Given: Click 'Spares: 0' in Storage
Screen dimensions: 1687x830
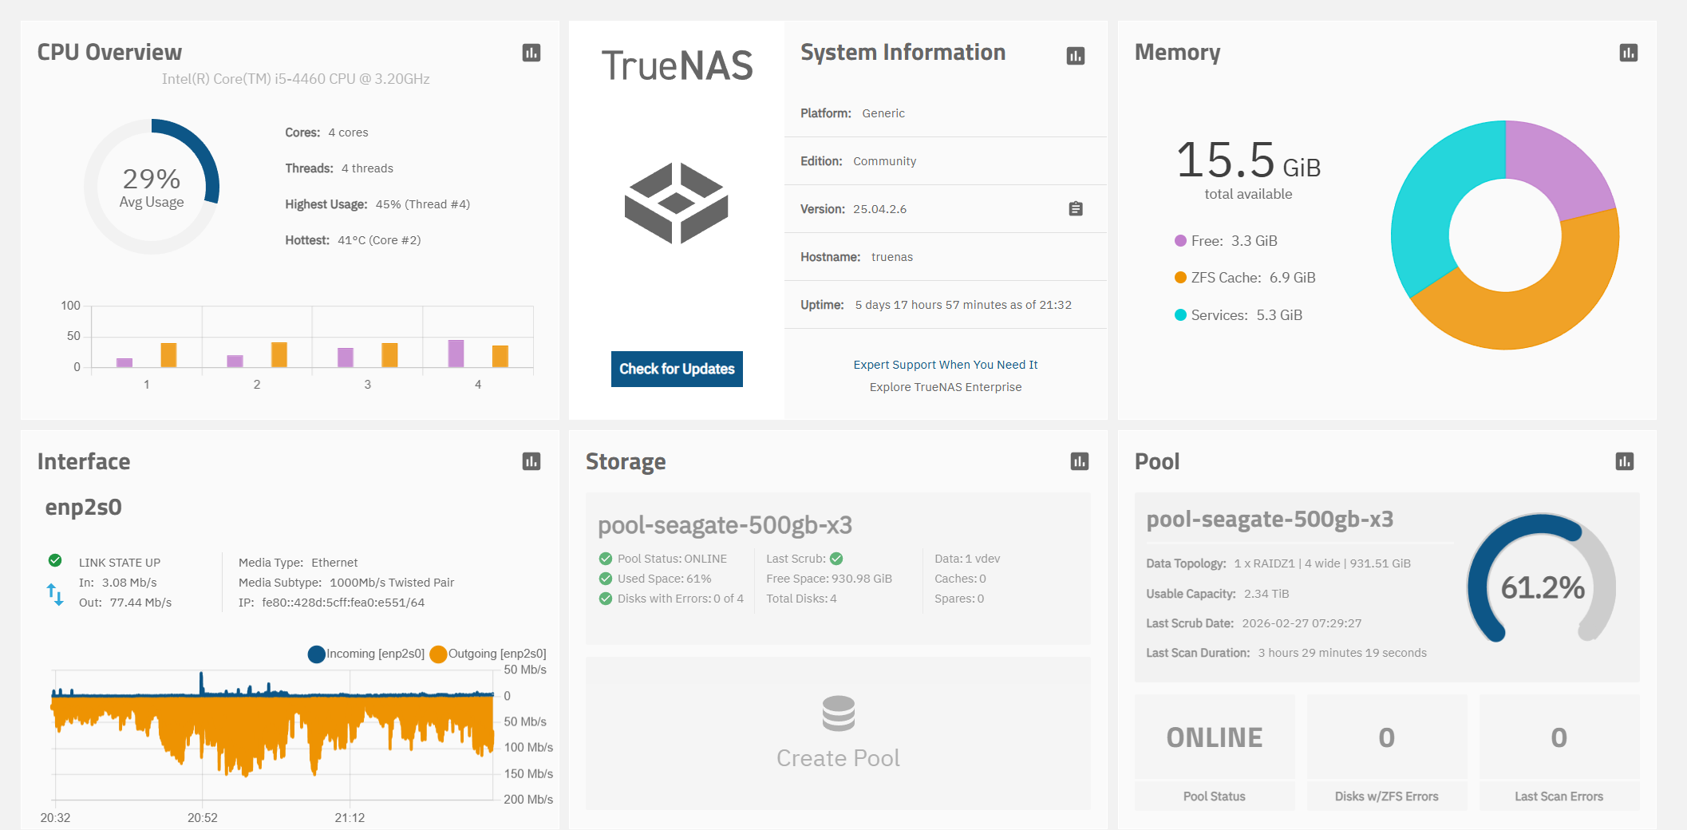Looking at the screenshot, I should tap(959, 599).
